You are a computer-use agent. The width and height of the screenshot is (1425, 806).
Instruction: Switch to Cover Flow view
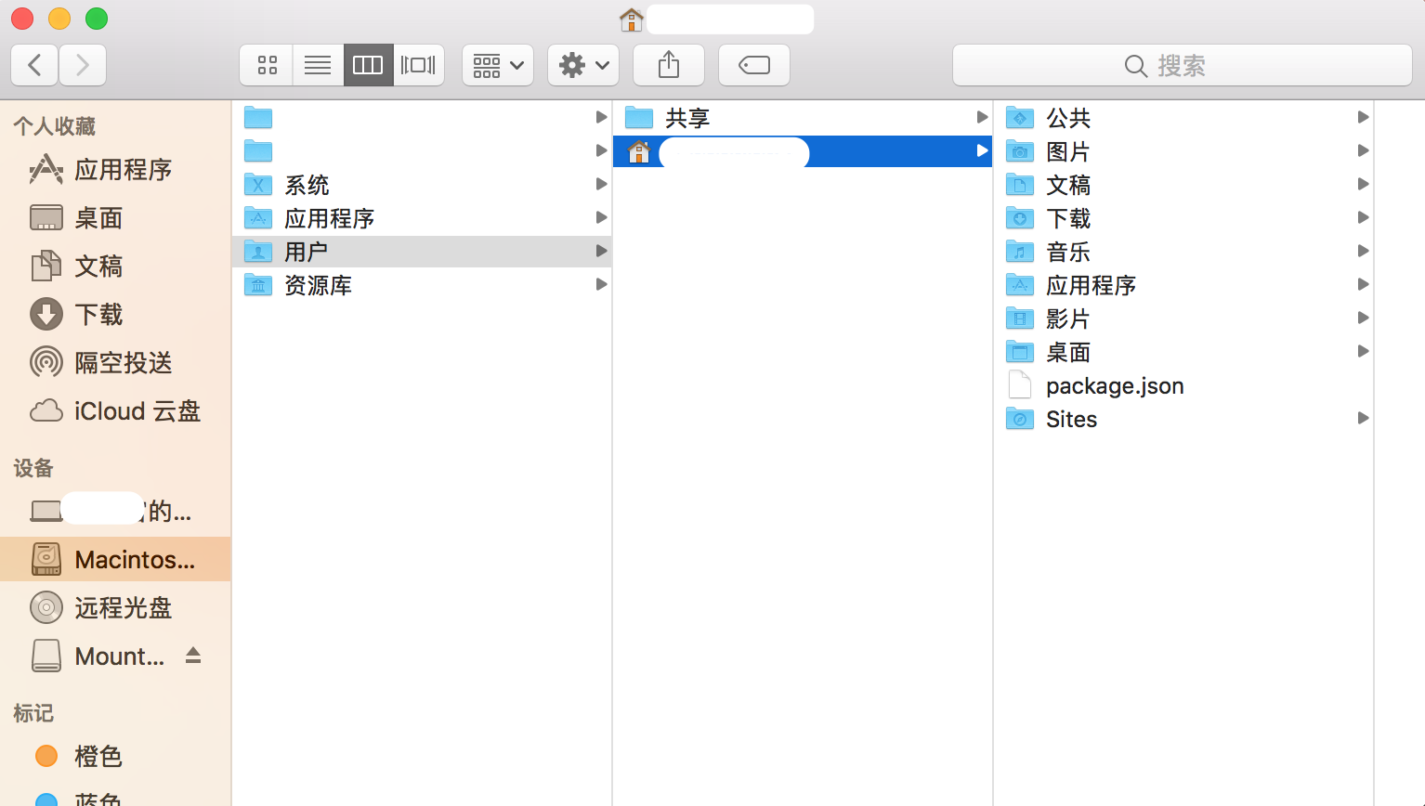click(419, 65)
